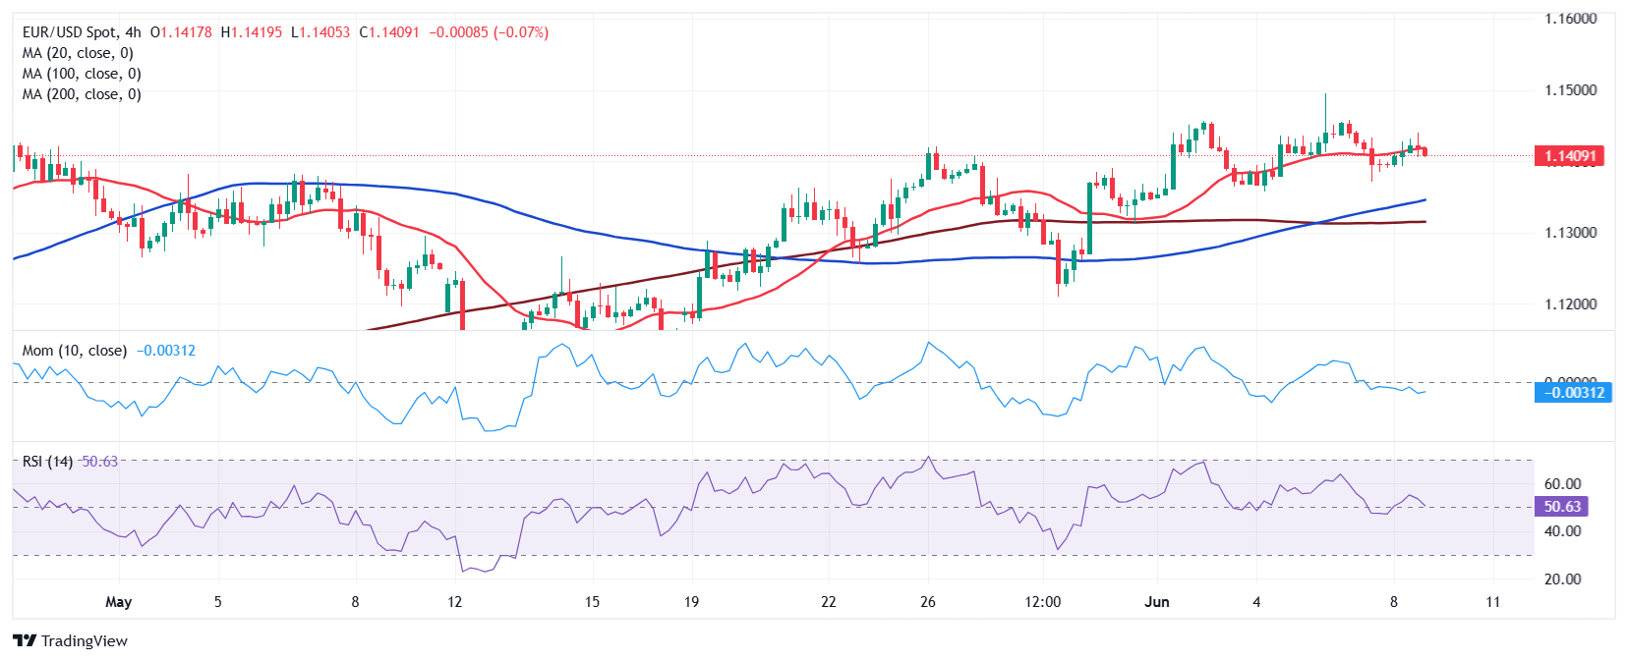Click the red 1.14091 current price tag

1569,155
